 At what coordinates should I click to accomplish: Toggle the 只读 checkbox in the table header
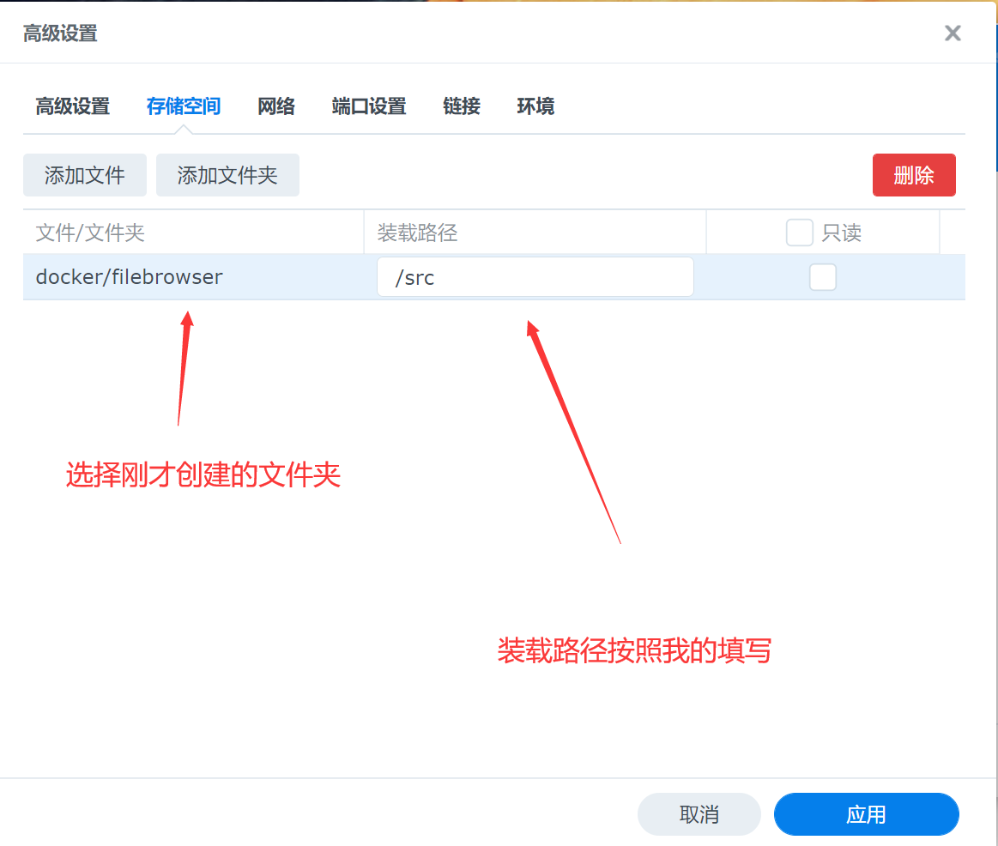tap(800, 233)
